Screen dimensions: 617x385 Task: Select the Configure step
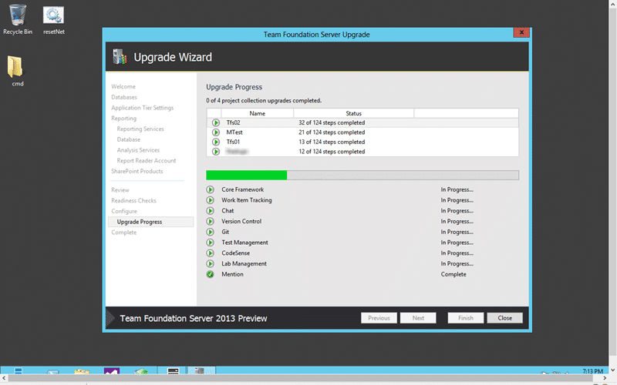click(x=124, y=211)
